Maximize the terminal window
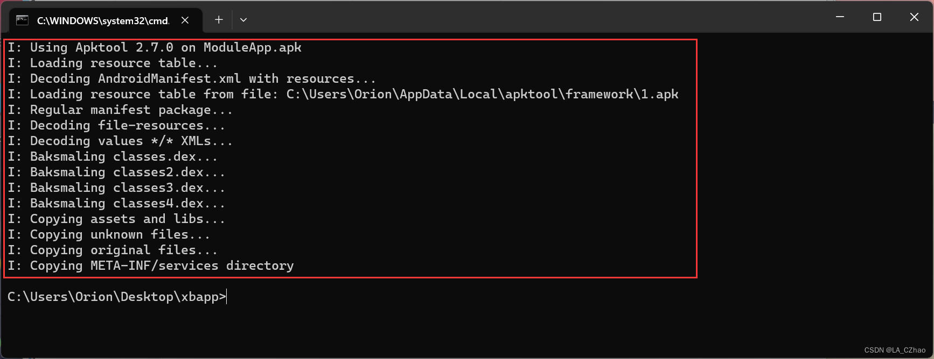The image size is (934, 359). tap(877, 17)
